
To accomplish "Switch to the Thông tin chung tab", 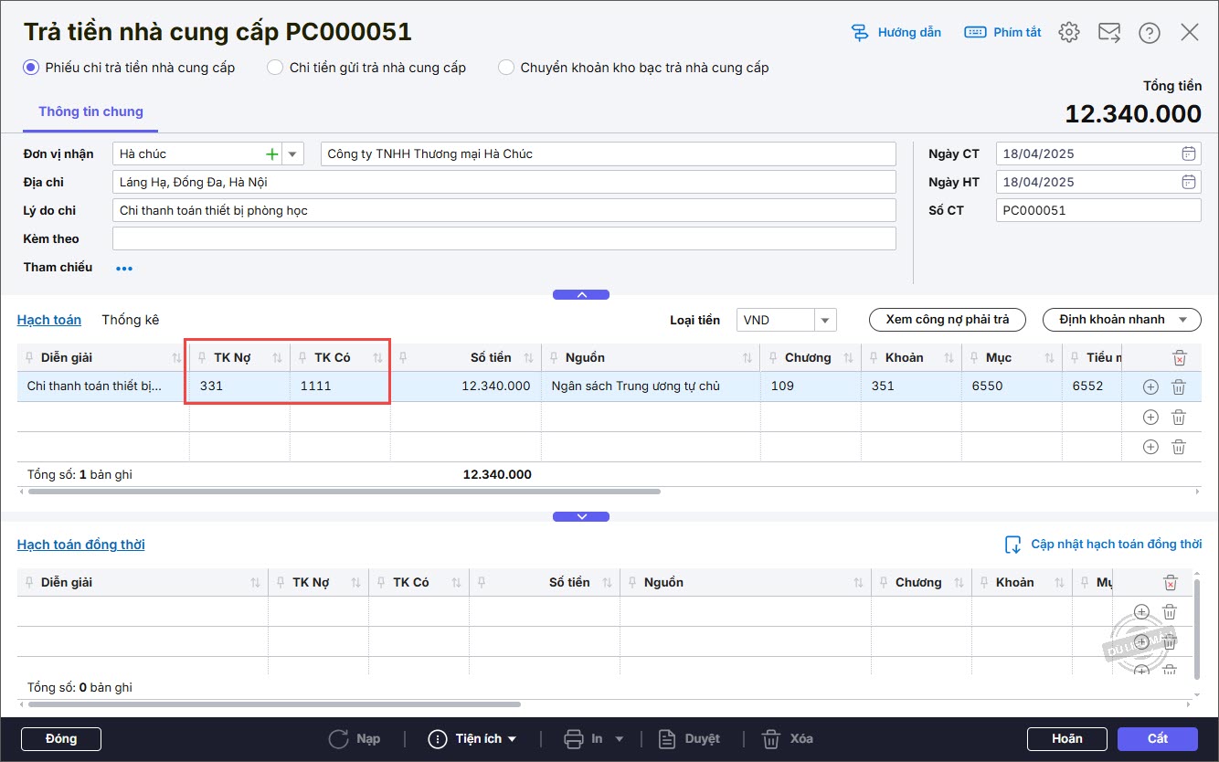I will [x=90, y=111].
